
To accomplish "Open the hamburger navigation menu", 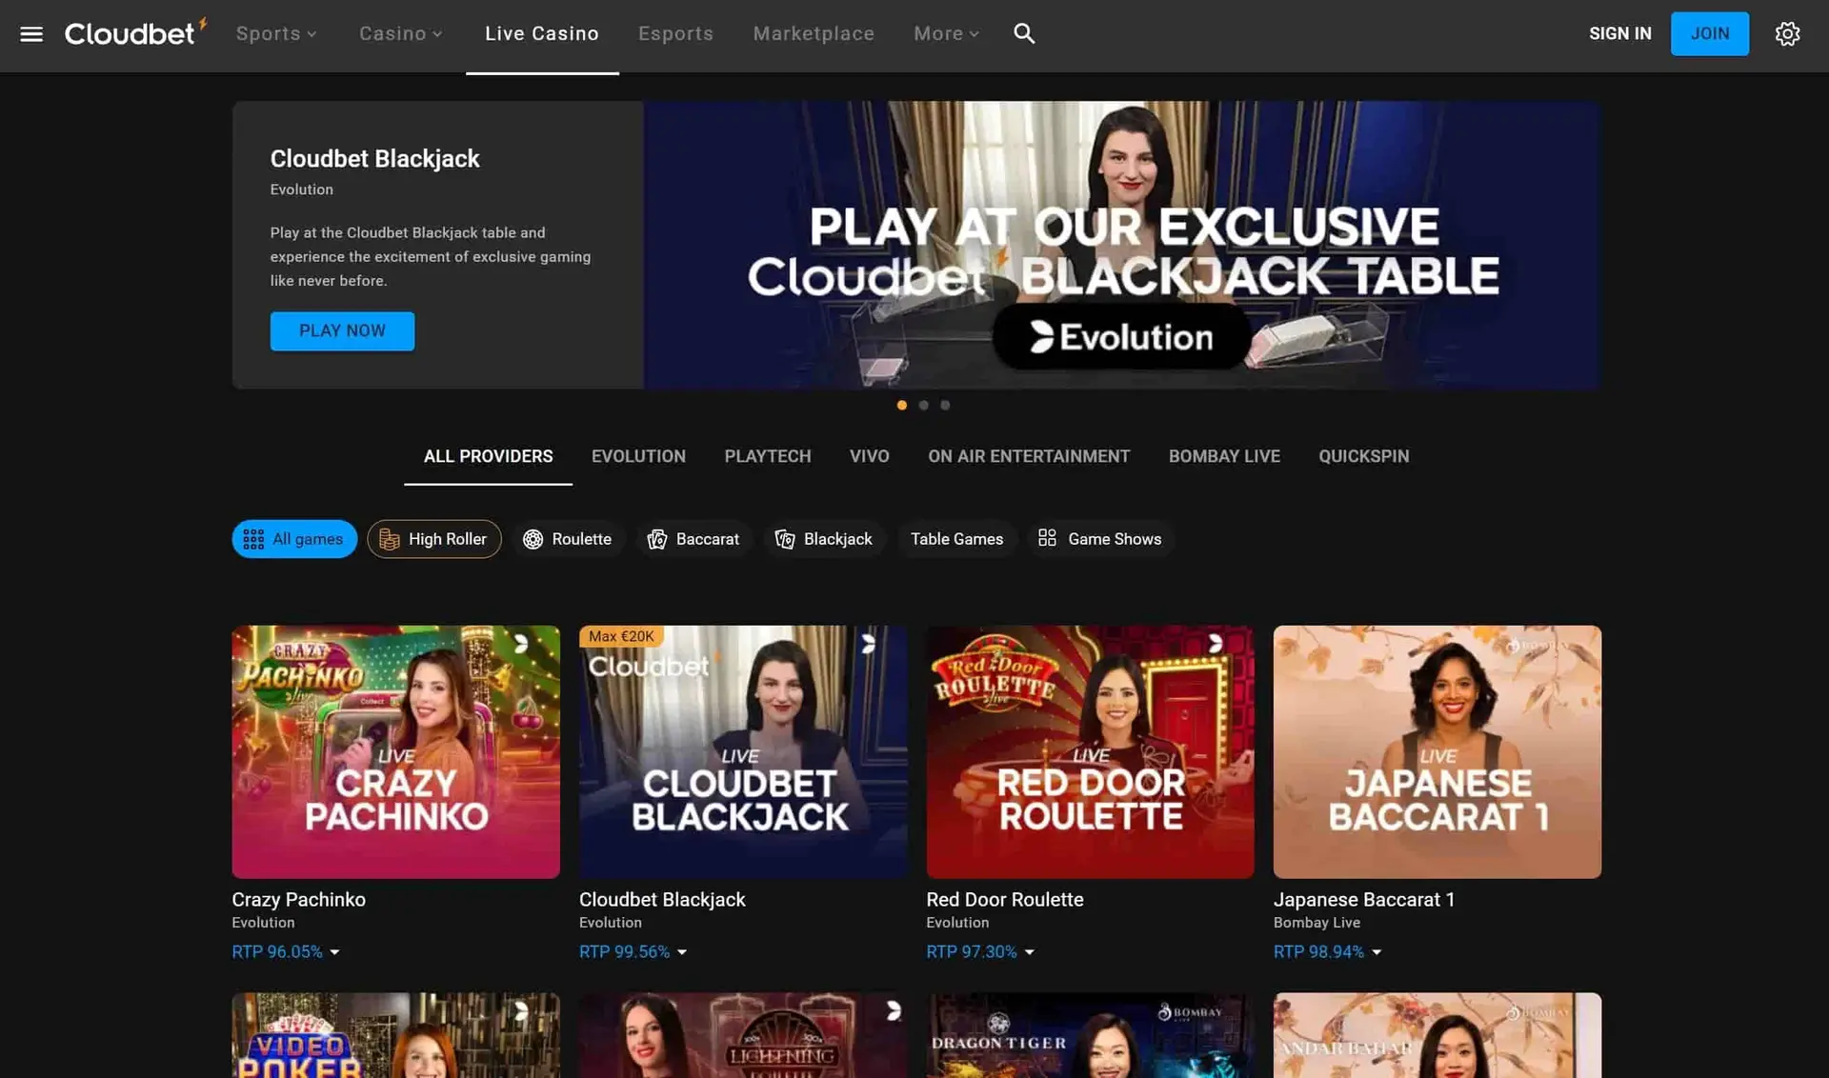I will [x=30, y=33].
